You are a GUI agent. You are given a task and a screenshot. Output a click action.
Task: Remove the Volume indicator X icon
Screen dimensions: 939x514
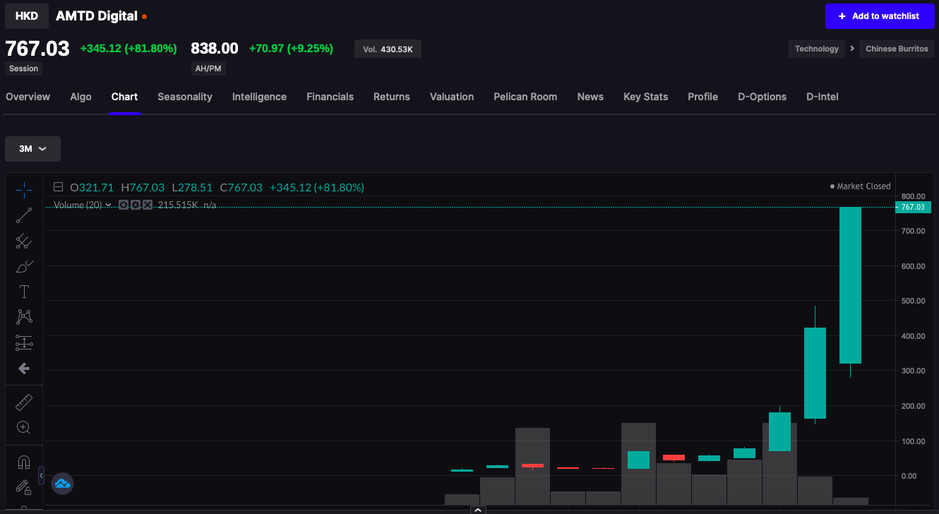pos(148,205)
